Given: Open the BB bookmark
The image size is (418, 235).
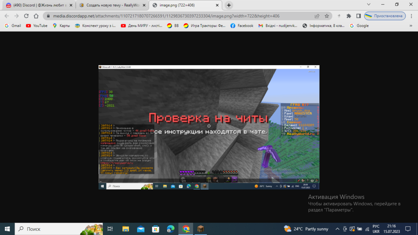Looking at the screenshot, I should 173,26.
